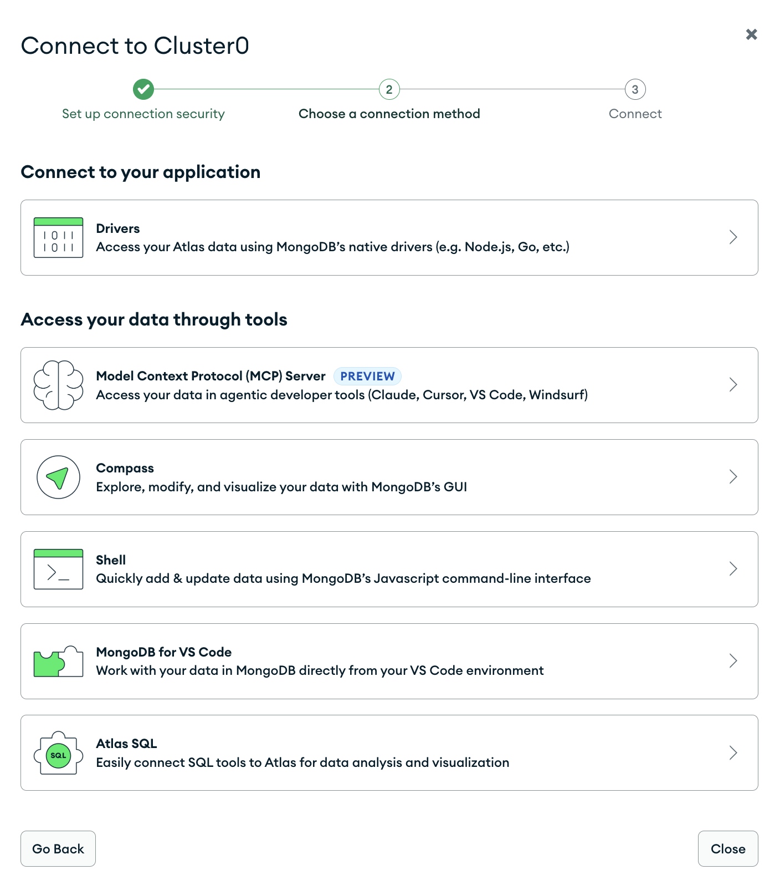780x885 pixels.
Task: Click the Drivers binary window icon
Action: pos(58,237)
